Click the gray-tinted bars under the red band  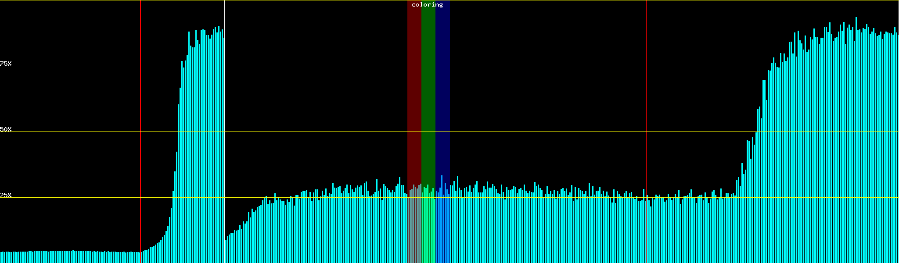click(x=414, y=228)
